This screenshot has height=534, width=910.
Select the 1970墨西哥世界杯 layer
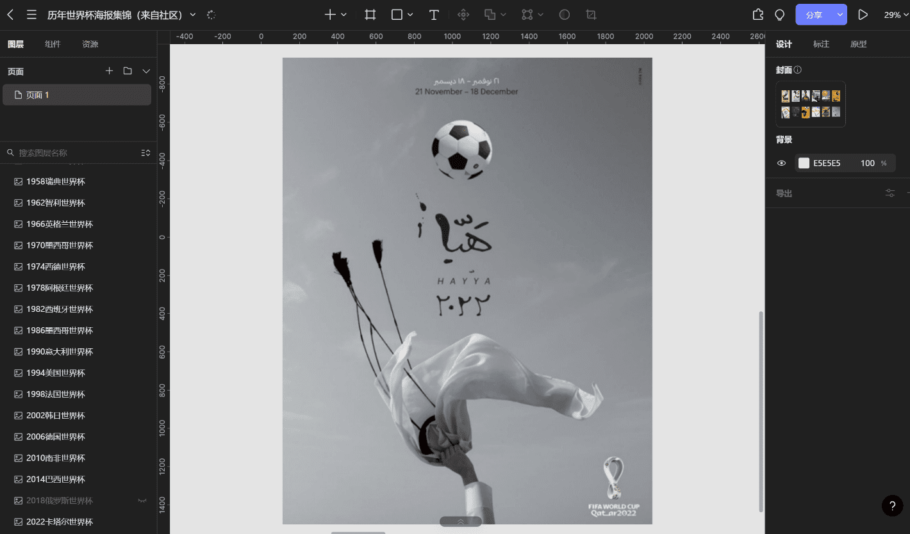point(78,245)
